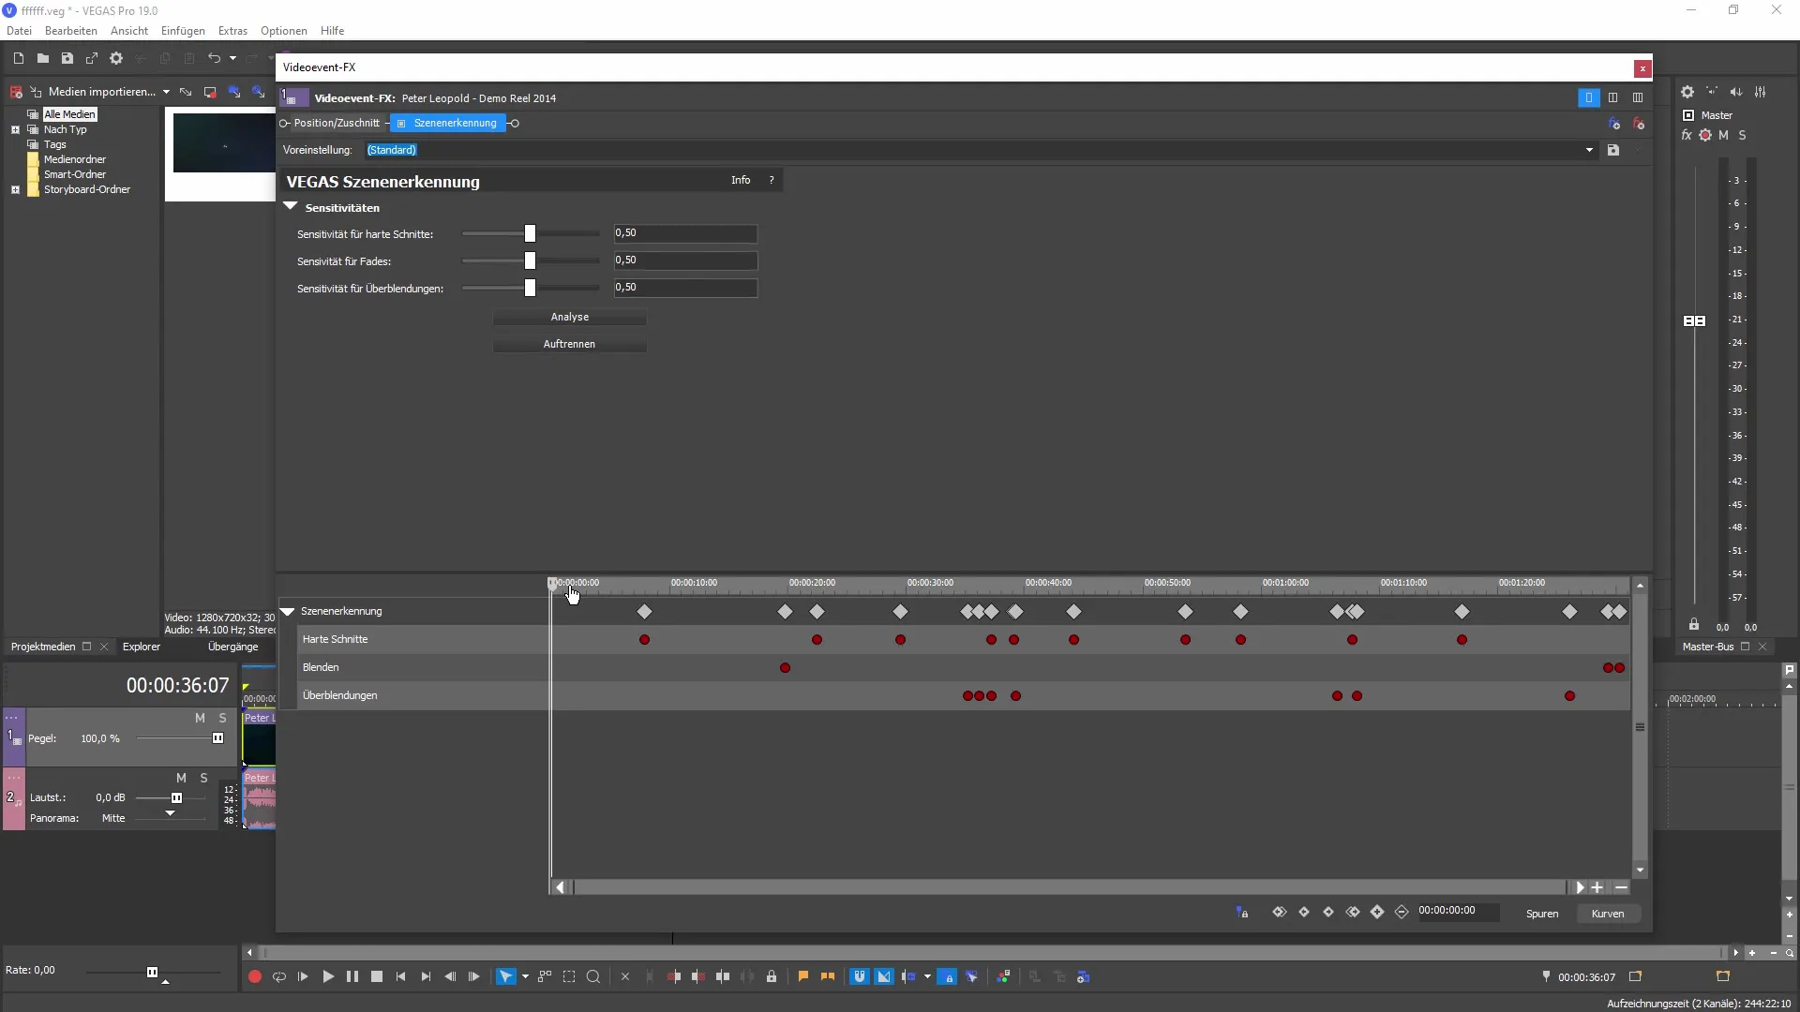
Task: Toggle loop playback icon
Action: coord(278,976)
